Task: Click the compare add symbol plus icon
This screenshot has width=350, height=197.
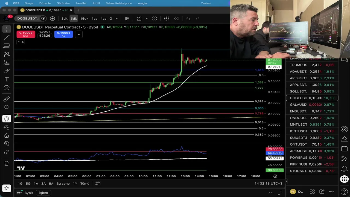Action: (x=52, y=19)
